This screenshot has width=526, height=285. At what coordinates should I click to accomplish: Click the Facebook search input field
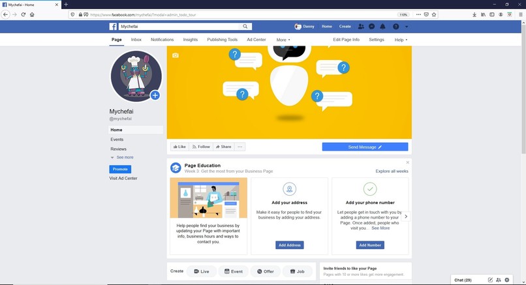click(179, 27)
